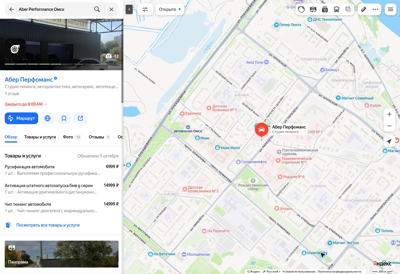This screenshot has width=400, height=274.
Task: Select the ruler measurement tool
Action: click(364, 9)
